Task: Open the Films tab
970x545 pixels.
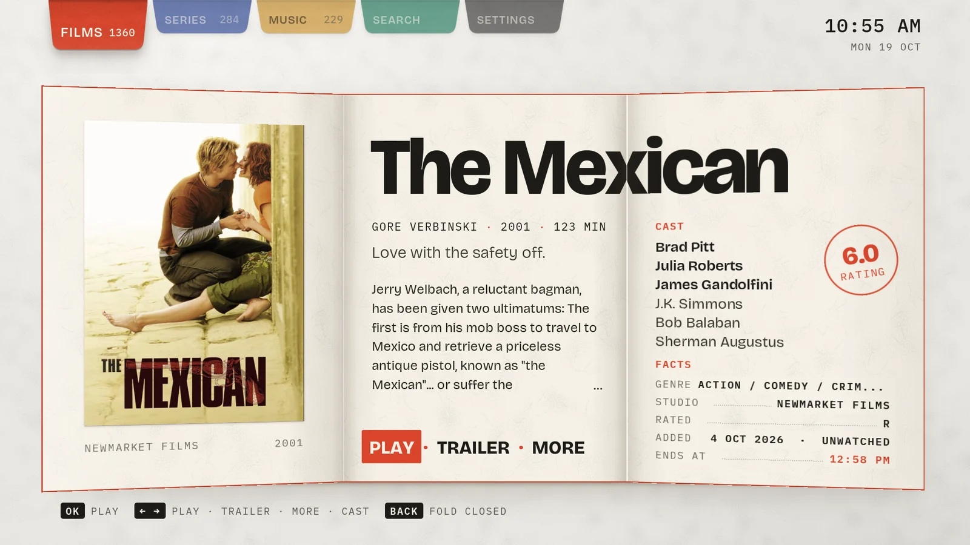Action: [98, 25]
